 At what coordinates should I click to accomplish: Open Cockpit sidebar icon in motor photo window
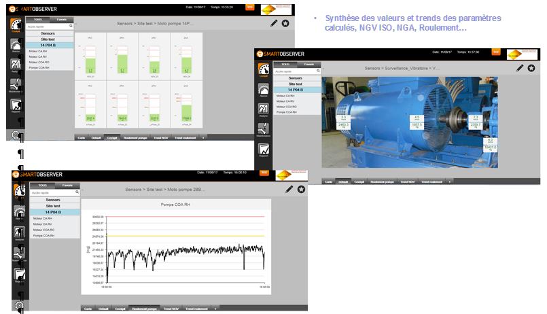pos(264,70)
